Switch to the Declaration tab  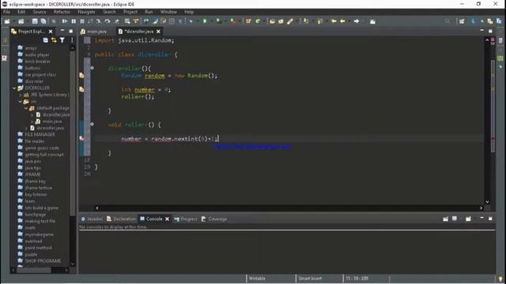click(x=121, y=219)
